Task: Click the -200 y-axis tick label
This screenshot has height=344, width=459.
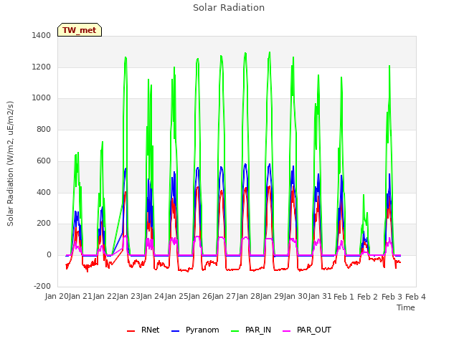Action: click(x=42, y=286)
